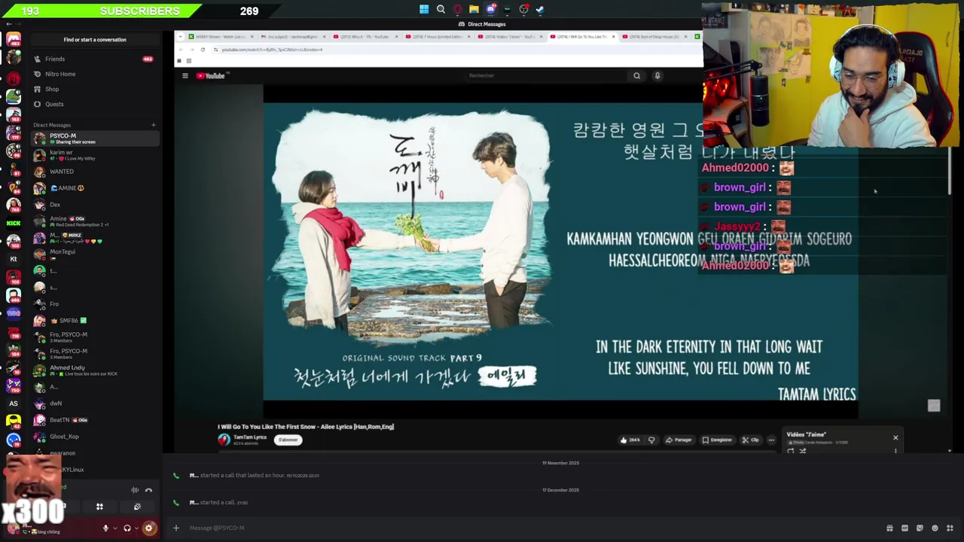Switch to Best of Deep House tab
This screenshot has width=964, height=542.
pos(657,36)
